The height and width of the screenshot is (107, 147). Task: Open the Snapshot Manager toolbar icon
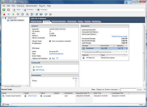32,14
